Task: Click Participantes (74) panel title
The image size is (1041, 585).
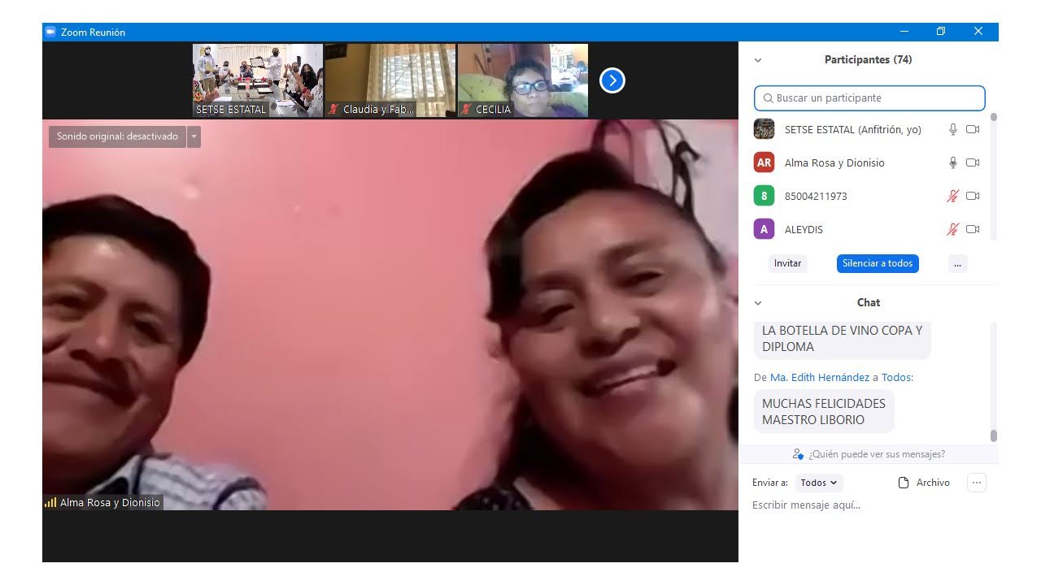Action: (868, 60)
